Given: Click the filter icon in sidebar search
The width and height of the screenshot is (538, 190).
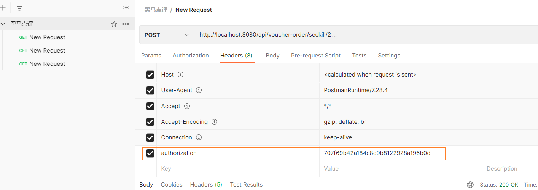Looking at the screenshot, I should click(x=19, y=7).
